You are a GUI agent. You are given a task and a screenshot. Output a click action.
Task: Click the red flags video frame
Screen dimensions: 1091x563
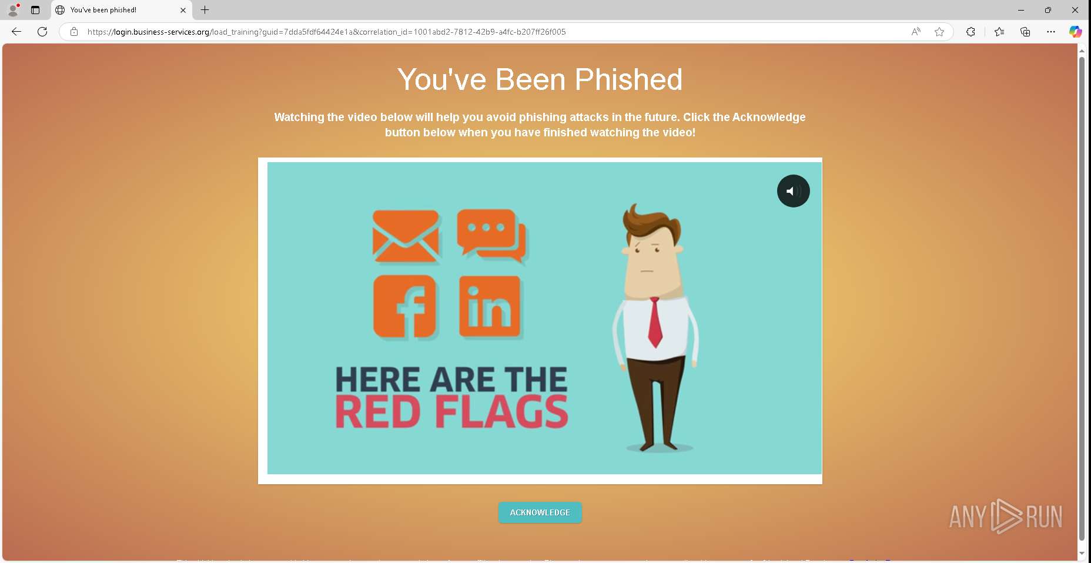click(544, 318)
